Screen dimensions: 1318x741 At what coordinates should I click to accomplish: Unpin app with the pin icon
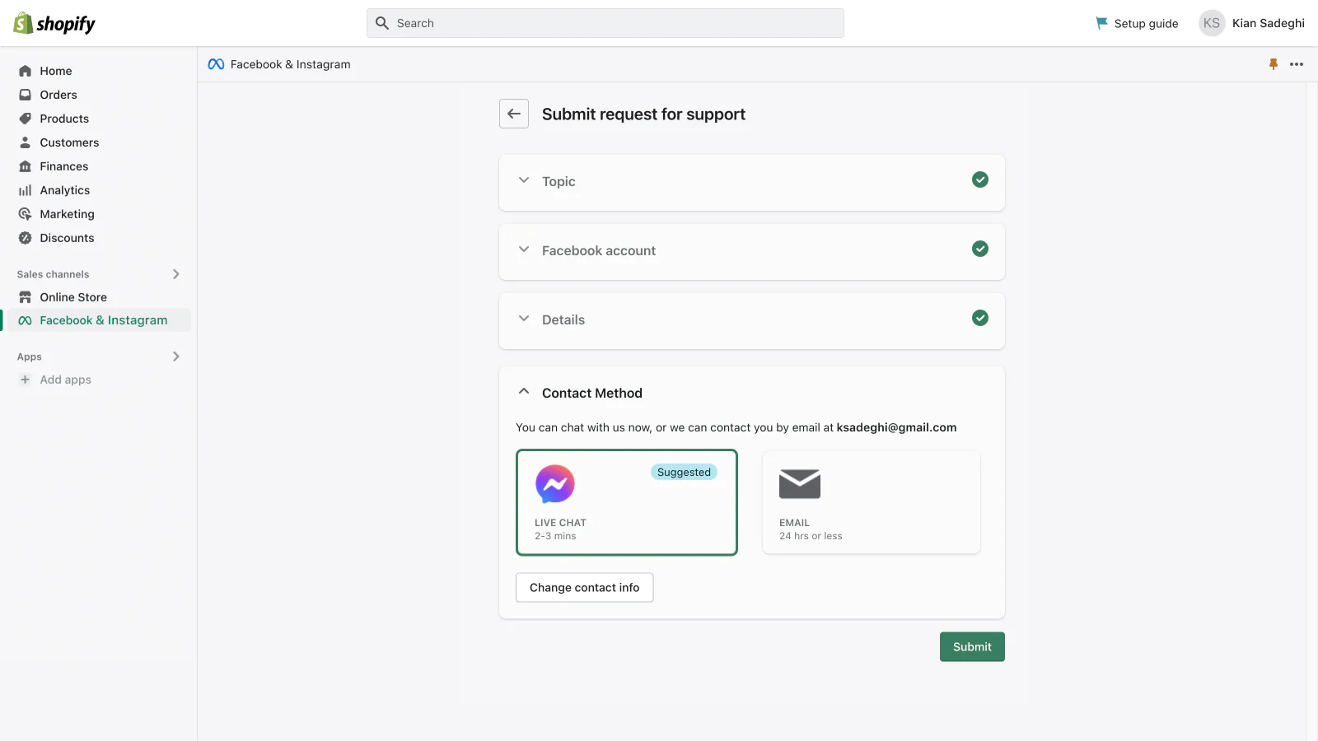click(x=1274, y=64)
